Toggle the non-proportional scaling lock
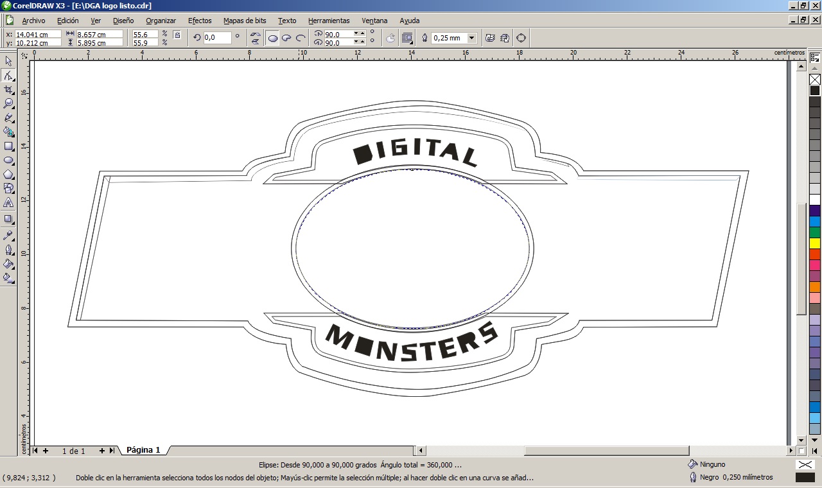Viewport: 822px width, 488px height. pyautogui.click(x=177, y=35)
